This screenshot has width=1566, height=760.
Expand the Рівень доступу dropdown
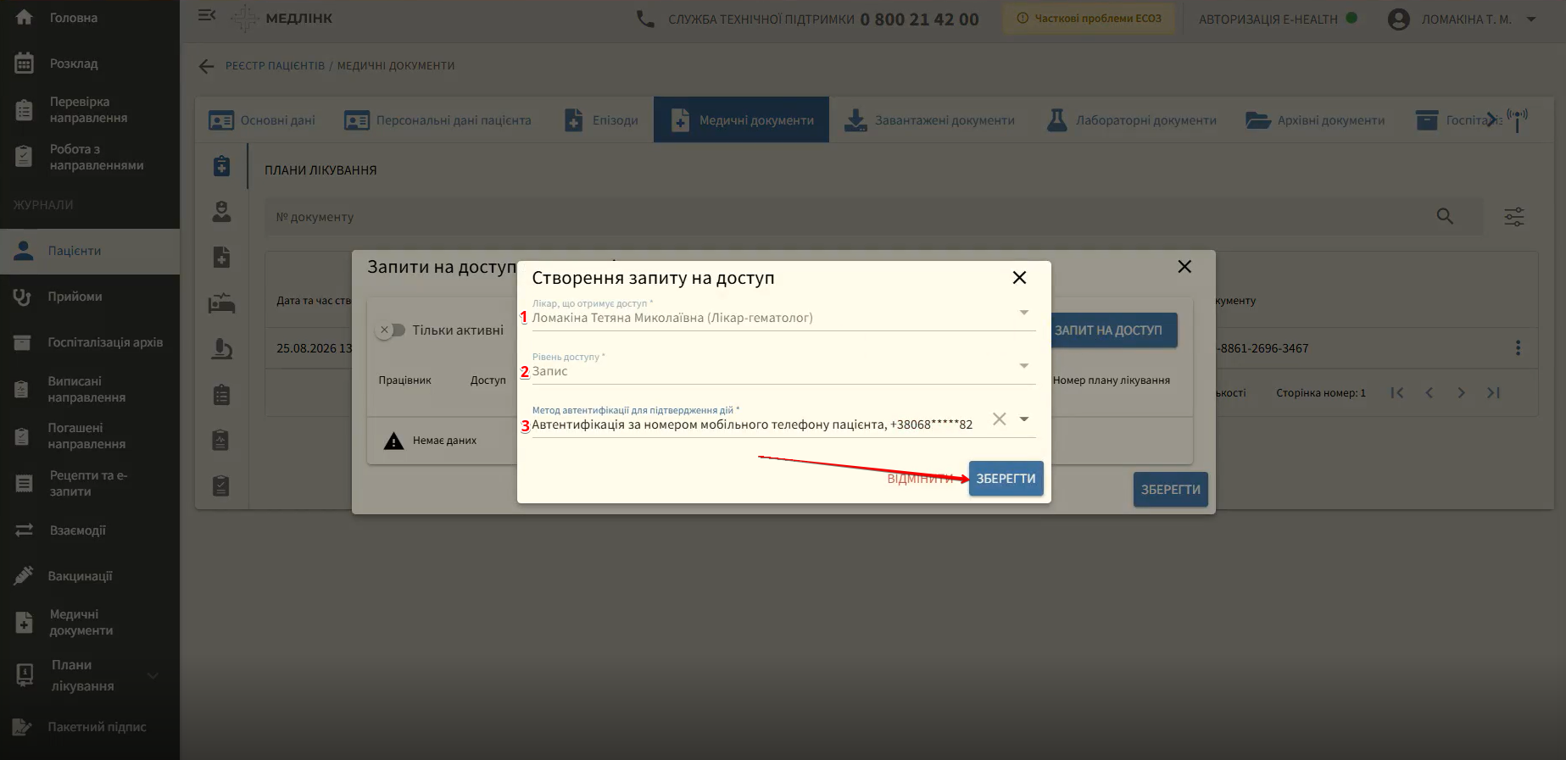(x=1024, y=366)
